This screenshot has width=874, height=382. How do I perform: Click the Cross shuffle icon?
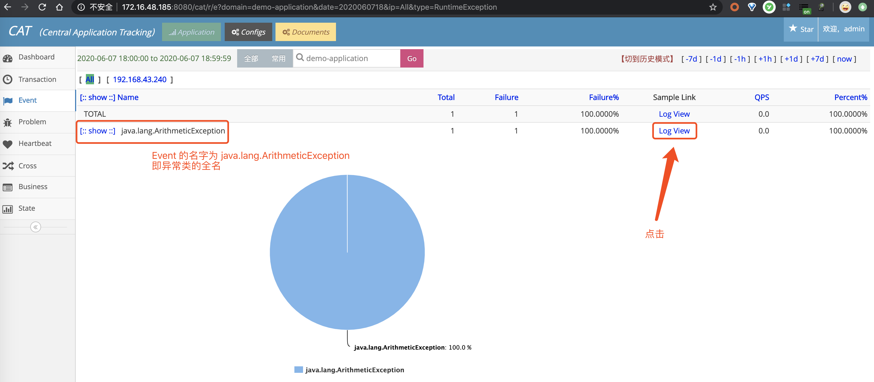(8, 166)
